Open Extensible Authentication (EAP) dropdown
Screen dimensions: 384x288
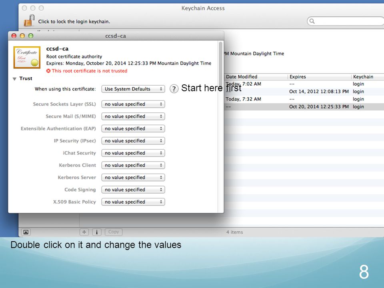(133, 128)
